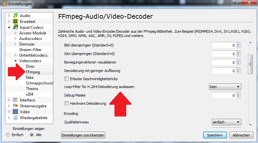Open the Qualitätsniveau einfach dropdown
The image size is (258, 143).
pos(226,122)
